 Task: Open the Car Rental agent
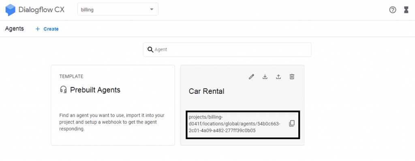point(206,91)
